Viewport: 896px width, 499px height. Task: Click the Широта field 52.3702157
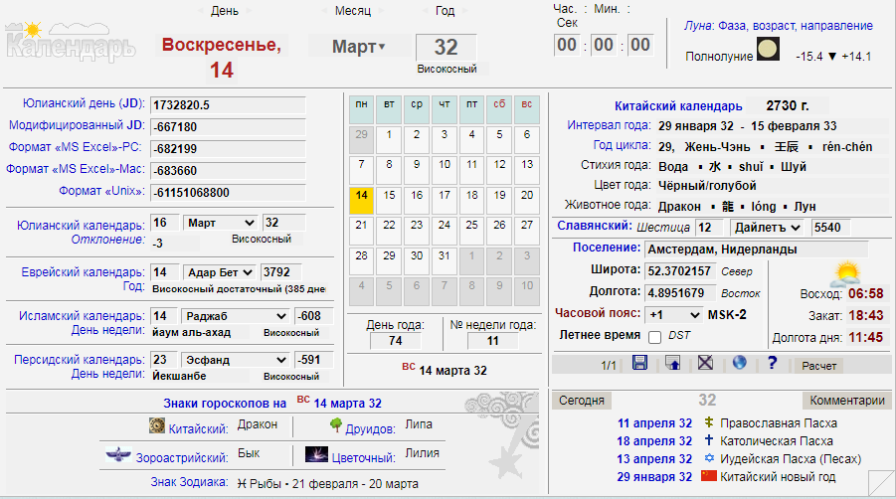(x=680, y=270)
